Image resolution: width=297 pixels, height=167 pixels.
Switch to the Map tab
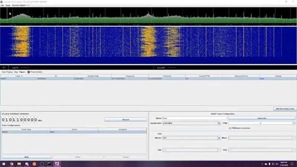coord(16,72)
